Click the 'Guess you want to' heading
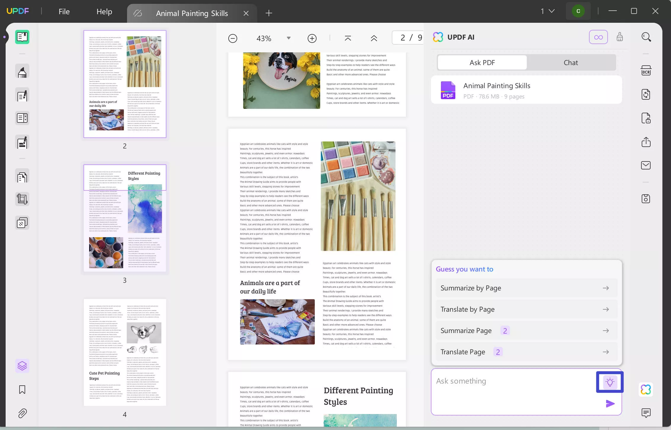 464,269
